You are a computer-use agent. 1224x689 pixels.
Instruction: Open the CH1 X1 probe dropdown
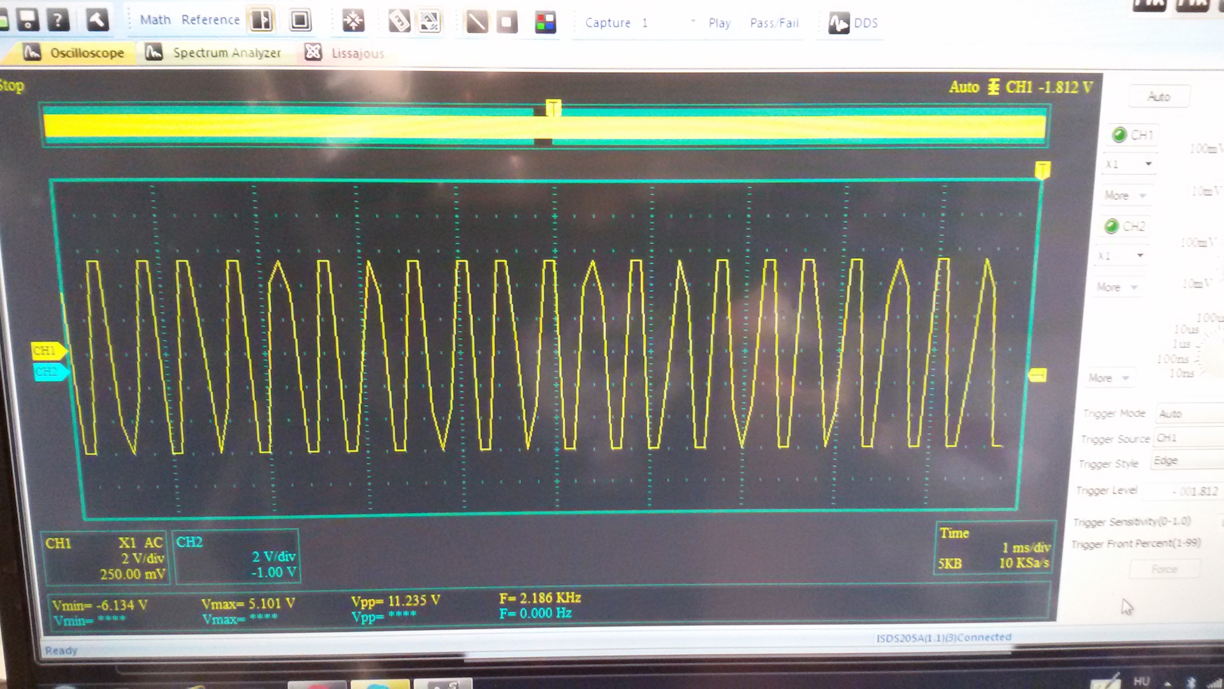pyautogui.click(x=1128, y=165)
